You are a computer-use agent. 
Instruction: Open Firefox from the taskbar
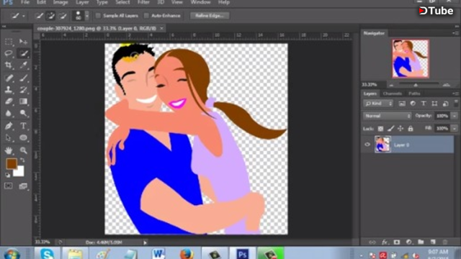187,253
